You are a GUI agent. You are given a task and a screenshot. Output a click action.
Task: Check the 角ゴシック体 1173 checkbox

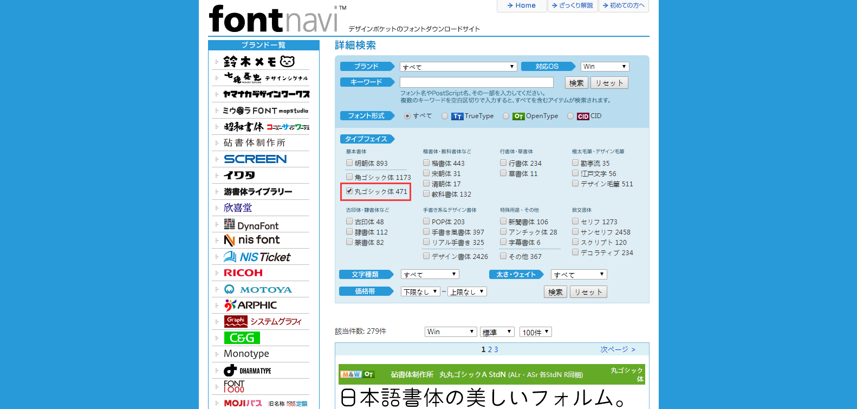pos(349,177)
